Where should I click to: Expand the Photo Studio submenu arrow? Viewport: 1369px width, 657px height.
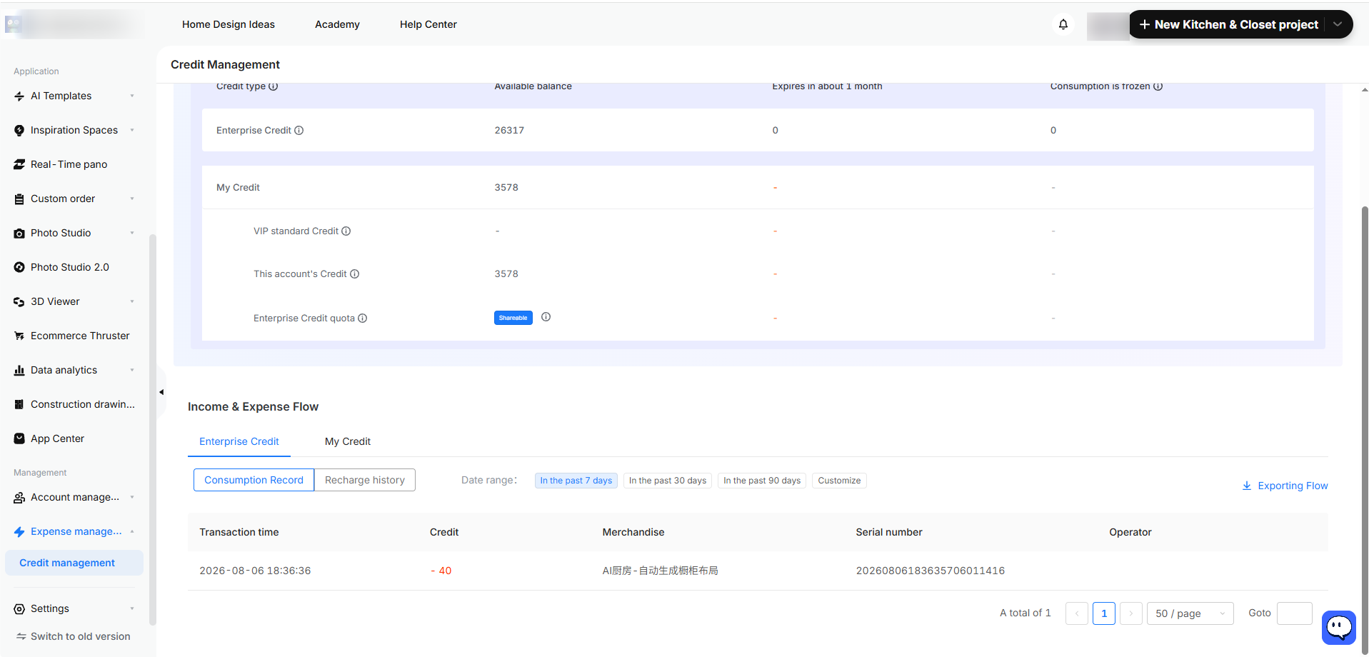132,234
